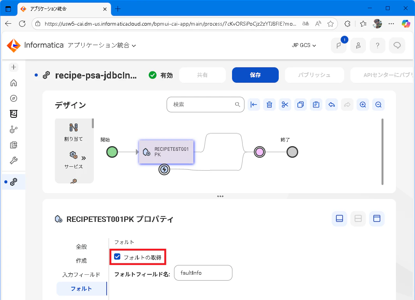The height and width of the screenshot is (300, 415).
Task: Maximize properties panel layout icon
Action: 377,219
